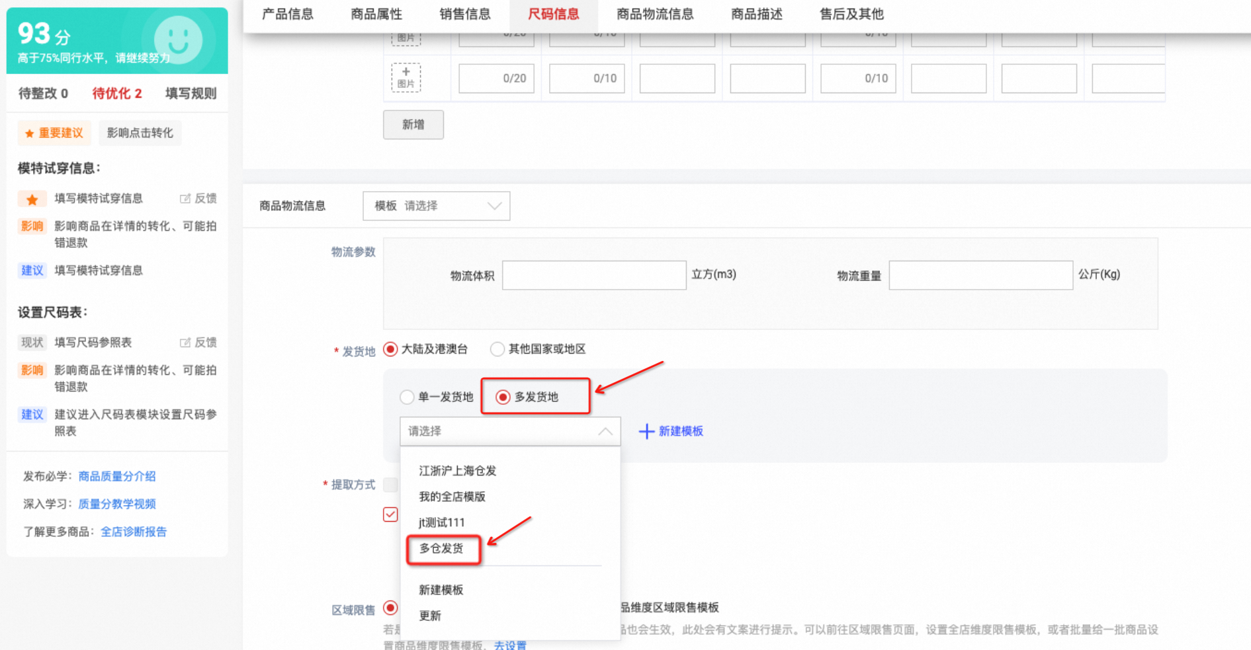The image size is (1251, 650).
Task: Click the 影响点击转化 filter button
Action: click(x=140, y=133)
